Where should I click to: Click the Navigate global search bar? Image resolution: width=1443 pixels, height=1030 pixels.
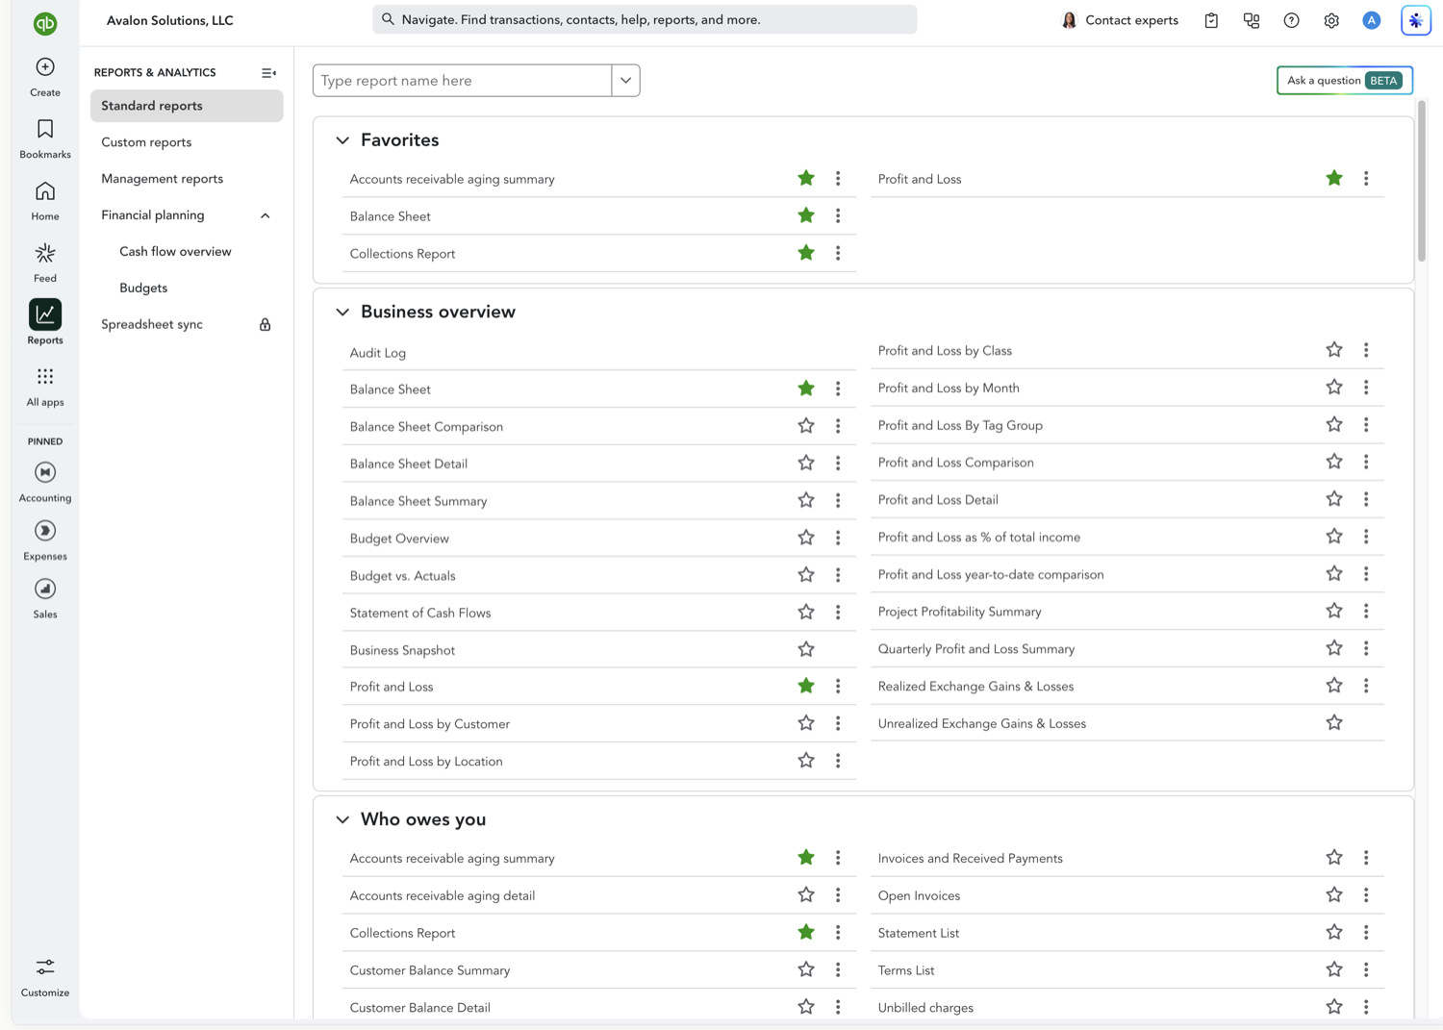pos(645,20)
